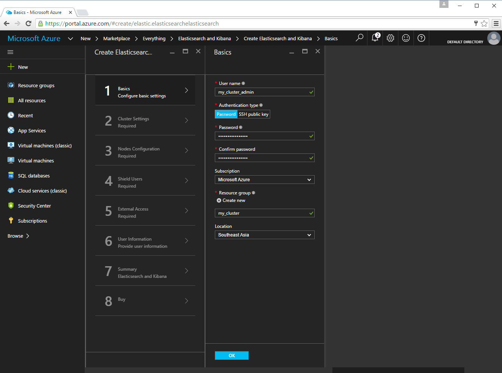Screen dimensions: 502x373
Task: Open Subscriptions key icon
Action: (11, 221)
